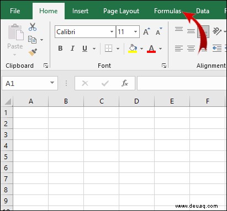
Task: Select column C header
Action: coord(102,101)
